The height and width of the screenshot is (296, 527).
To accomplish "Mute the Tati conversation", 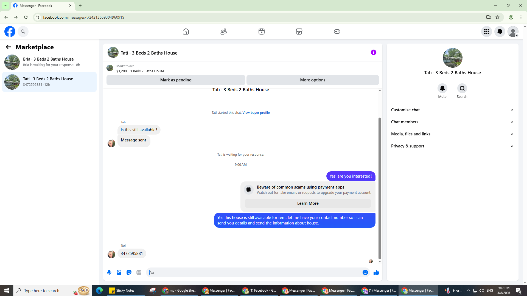I will tap(442, 89).
